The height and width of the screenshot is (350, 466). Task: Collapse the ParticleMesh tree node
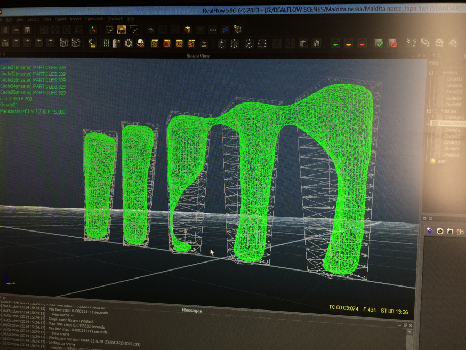tap(429, 123)
